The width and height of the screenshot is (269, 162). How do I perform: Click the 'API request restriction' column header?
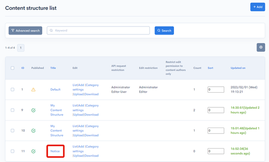[119, 68]
